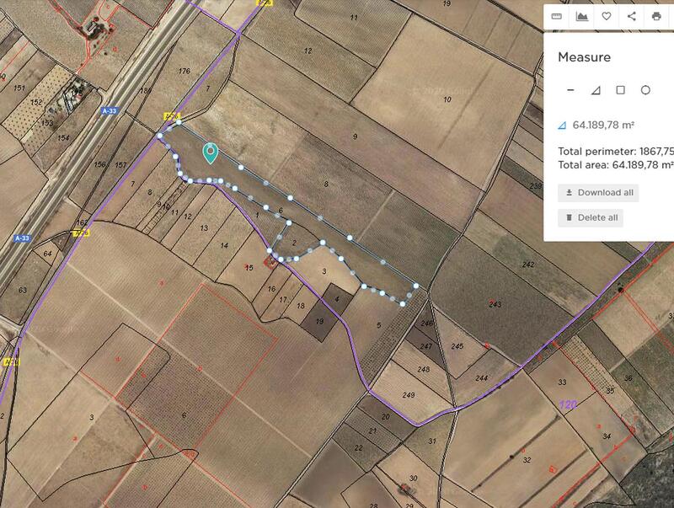The image size is (674, 508).
Task: Download all measurements
Action: click(598, 193)
